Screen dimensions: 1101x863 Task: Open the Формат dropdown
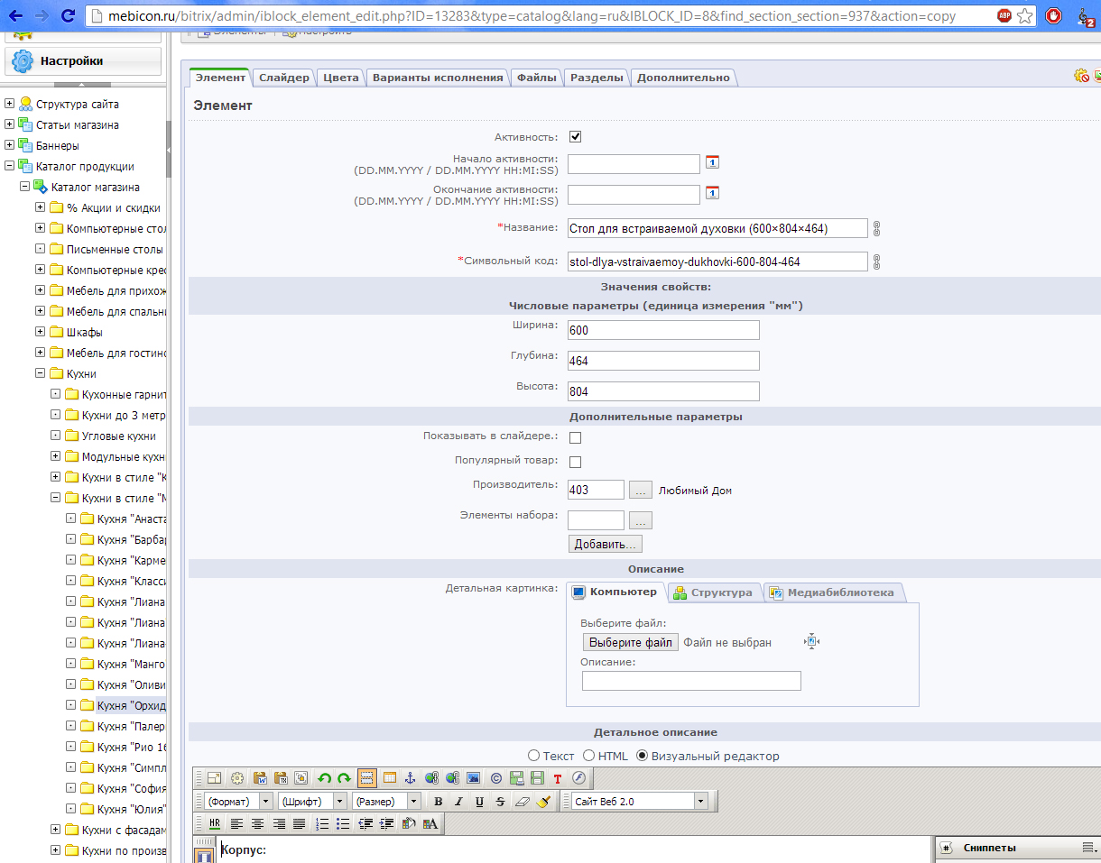point(238,801)
